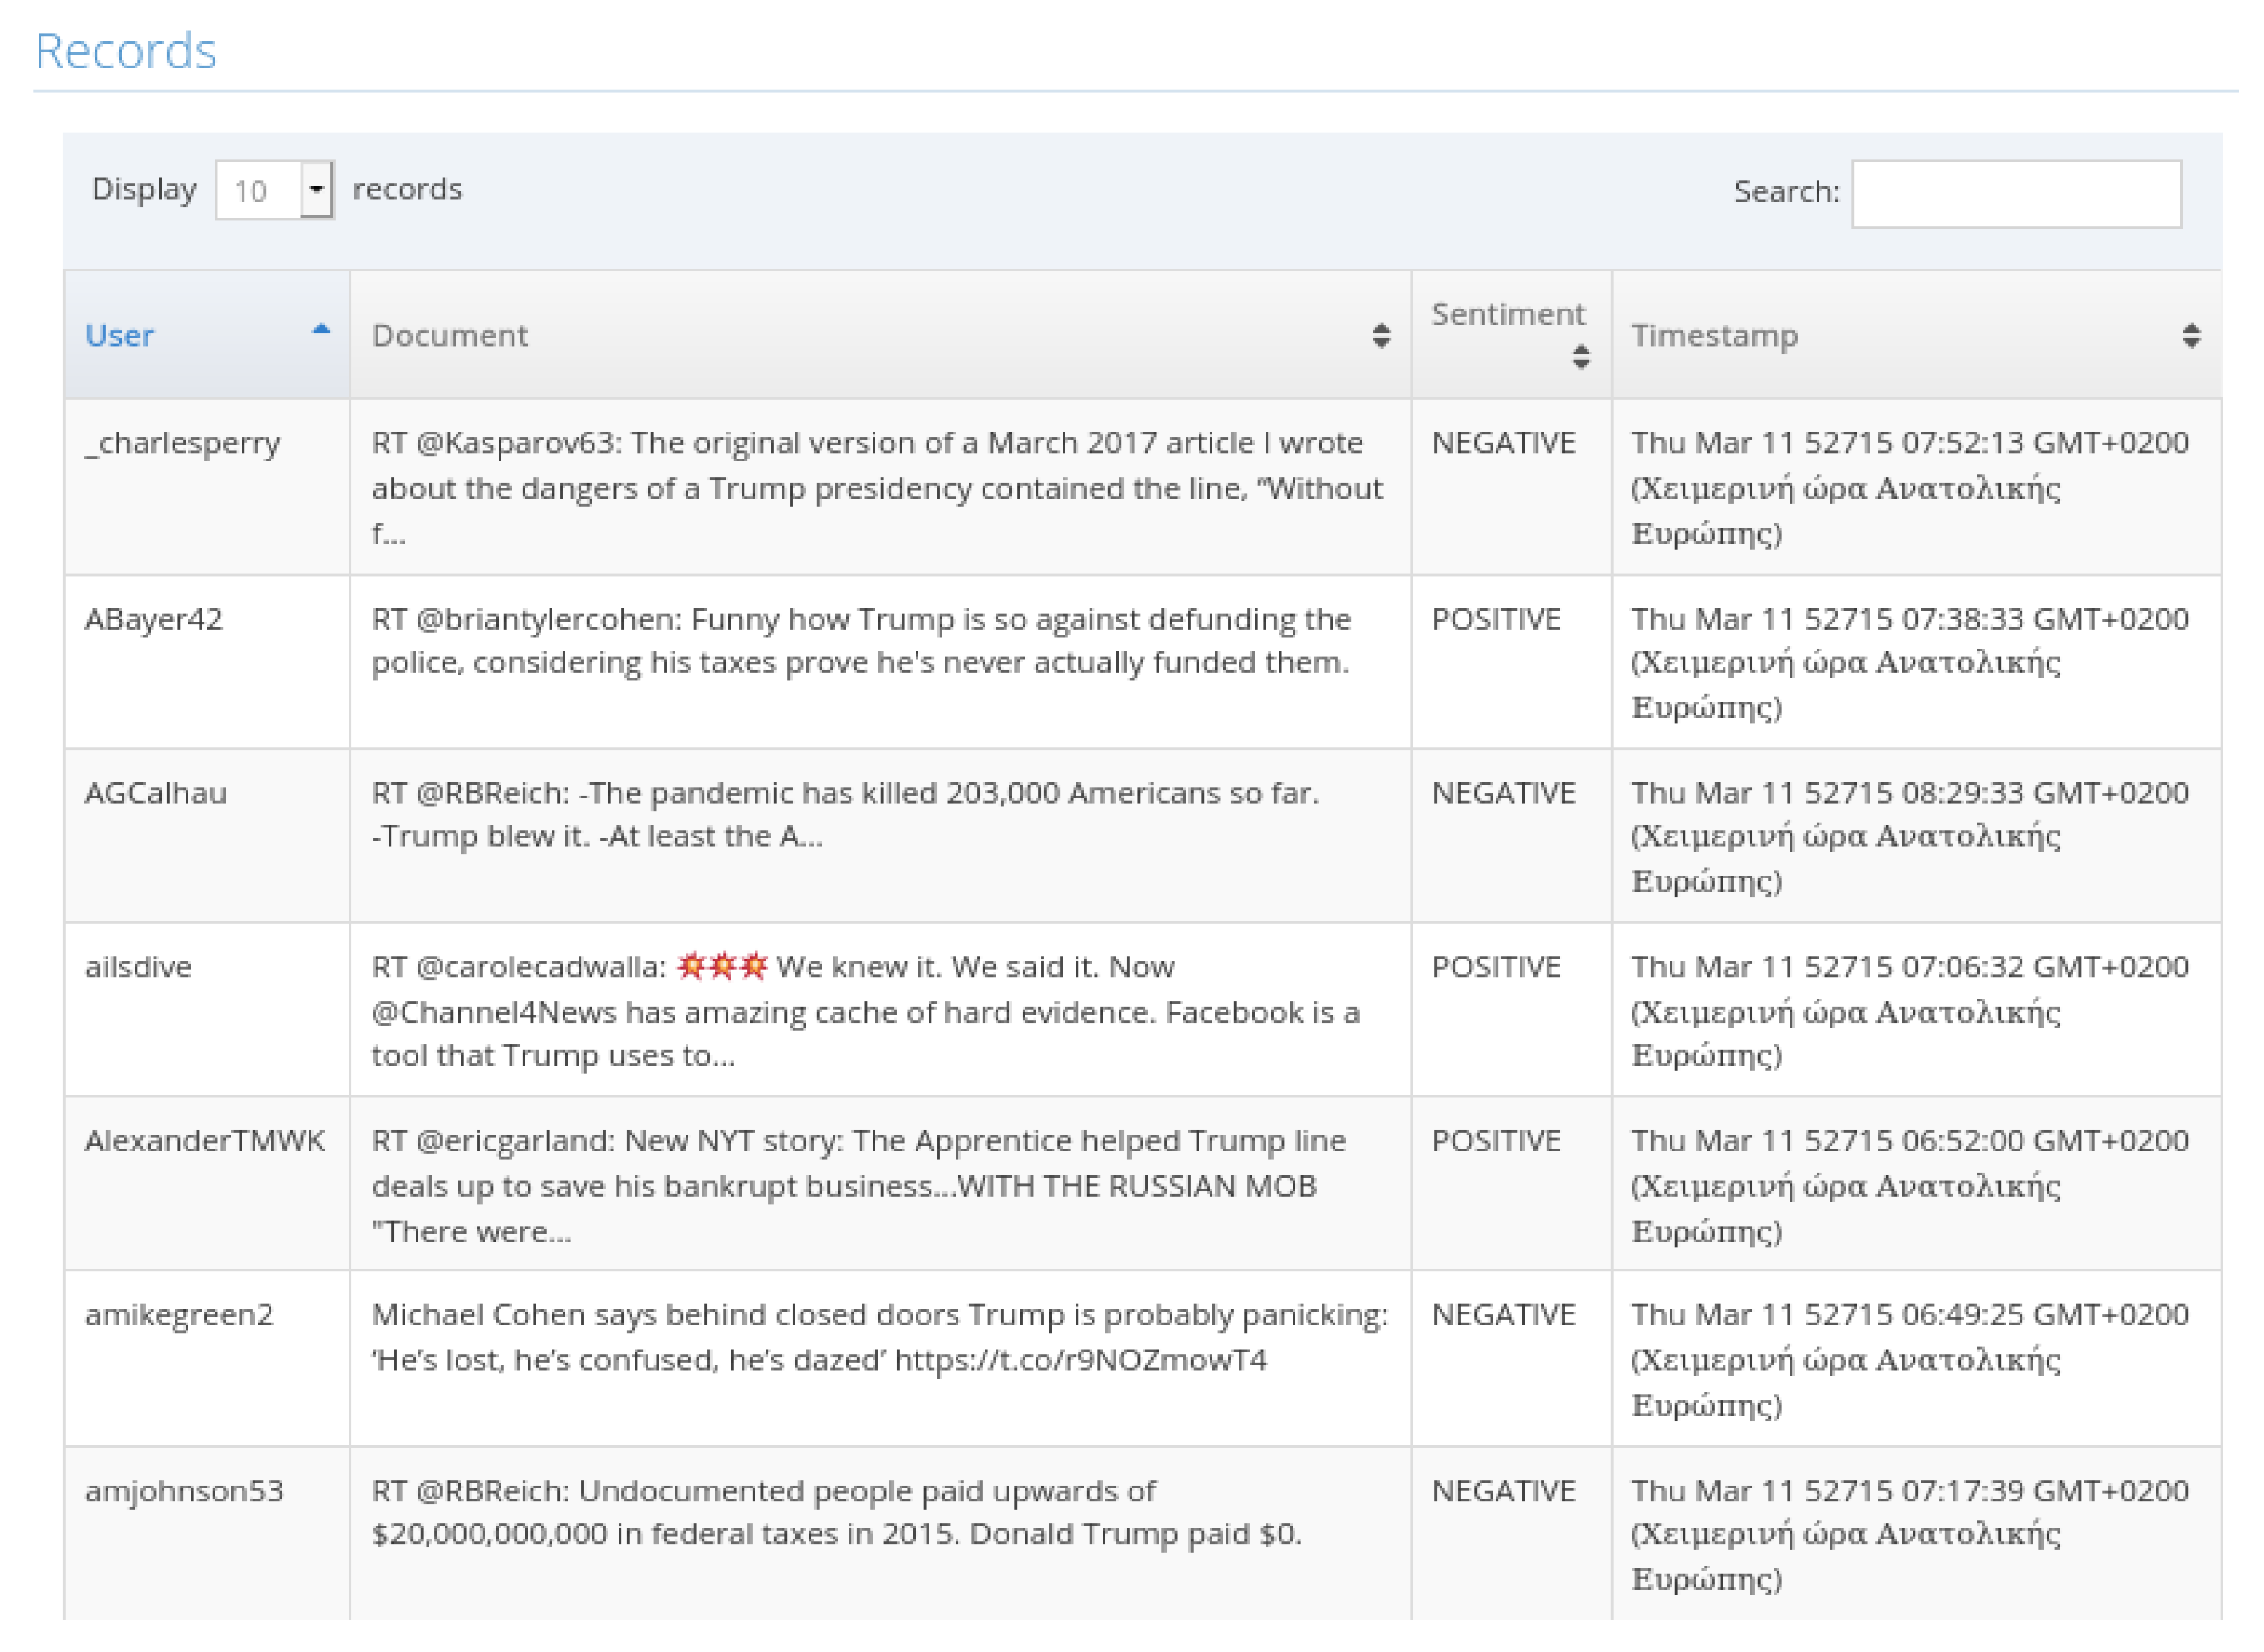Sort table by User column header
This screenshot has width=2264, height=1652.
tap(207, 335)
